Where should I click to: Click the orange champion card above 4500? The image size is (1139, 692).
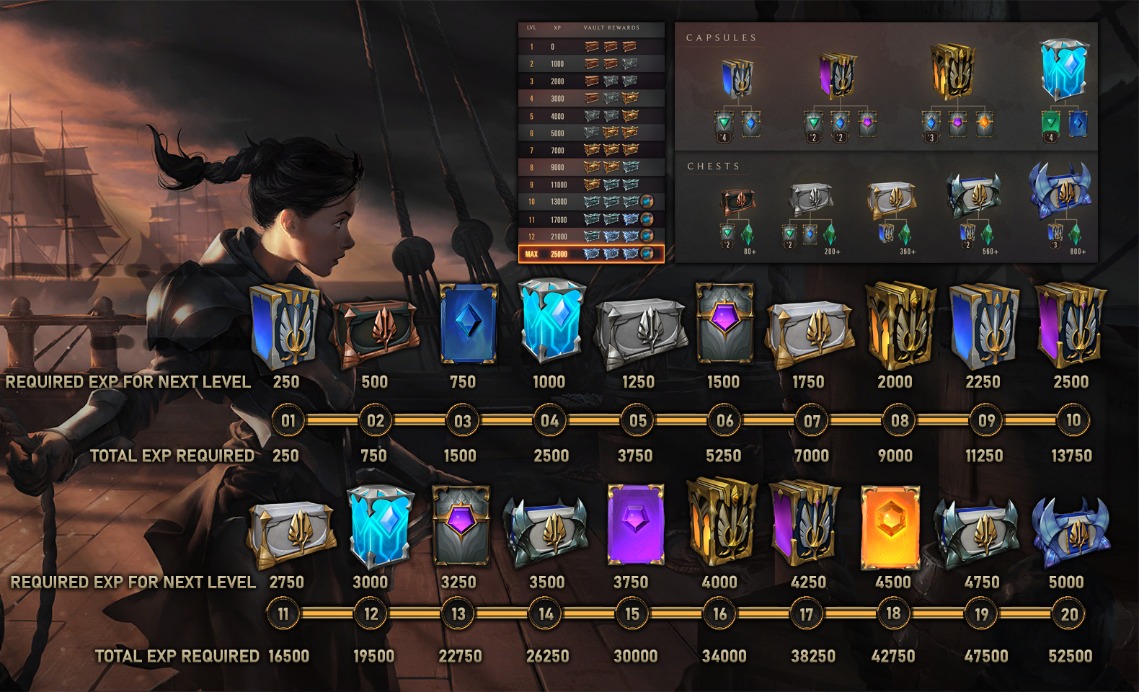click(890, 526)
